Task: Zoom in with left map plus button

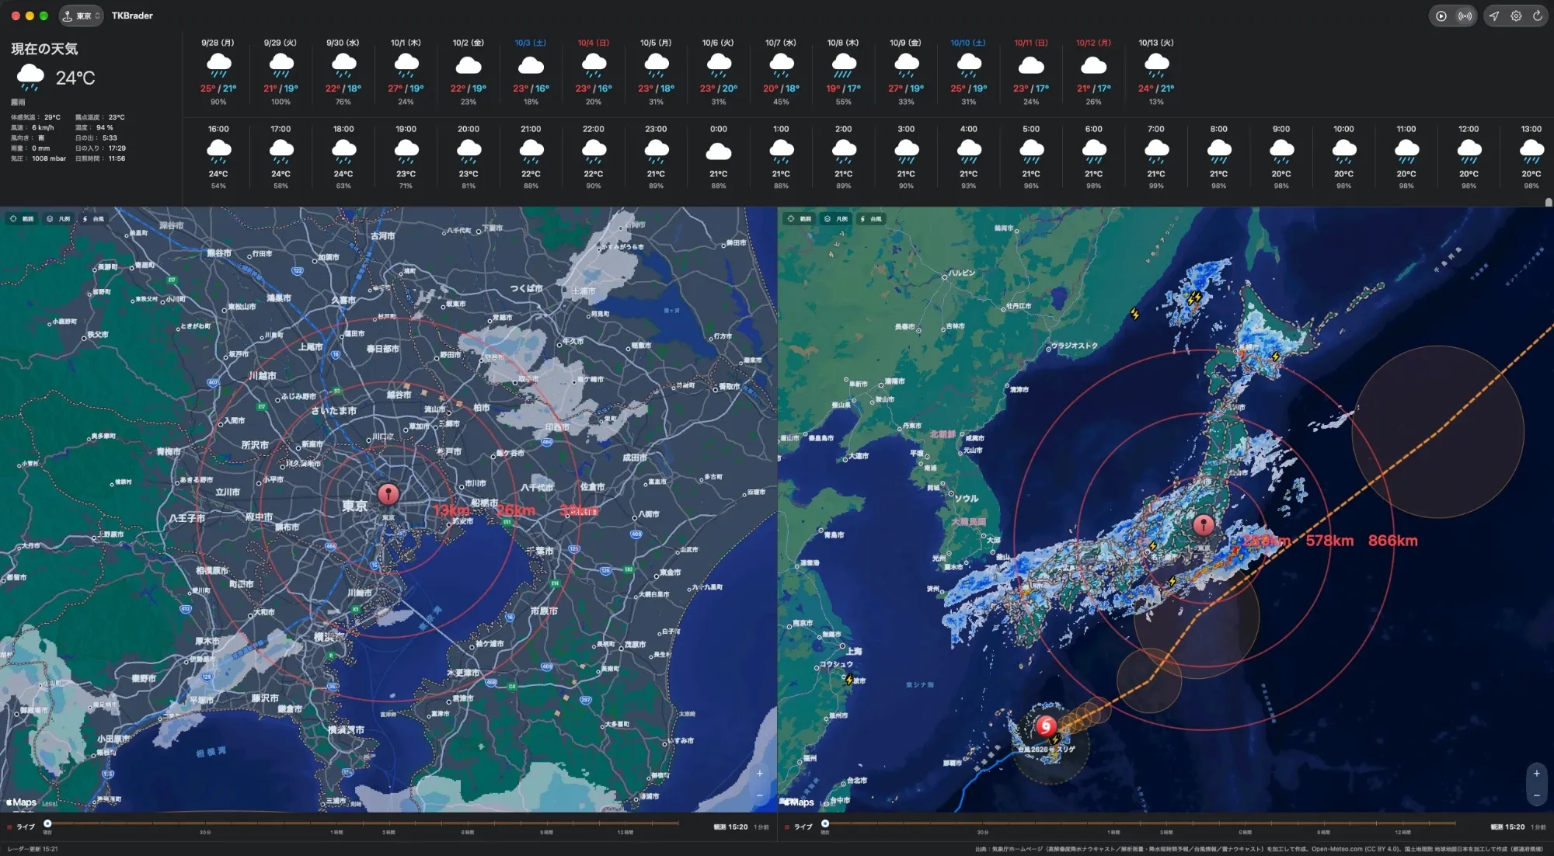Action: tap(759, 774)
